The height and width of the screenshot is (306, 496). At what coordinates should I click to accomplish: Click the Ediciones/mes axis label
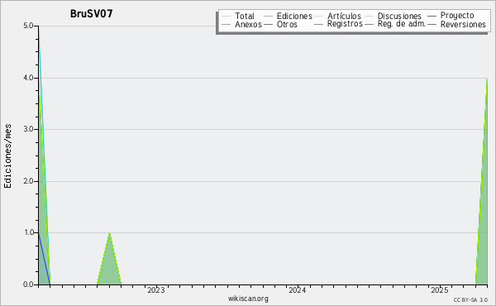[x=7, y=155]
